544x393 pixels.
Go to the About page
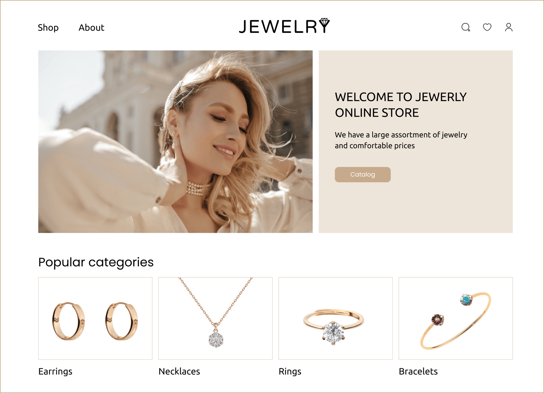click(91, 27)
